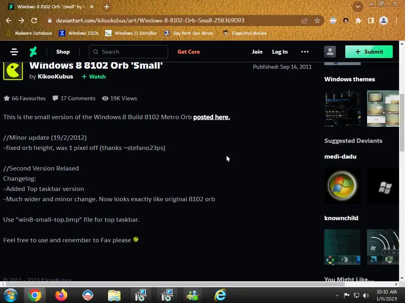405x303 pixels.
Task: Open the Windows Live Messenger taskbar icon
Action: (193, 295)
